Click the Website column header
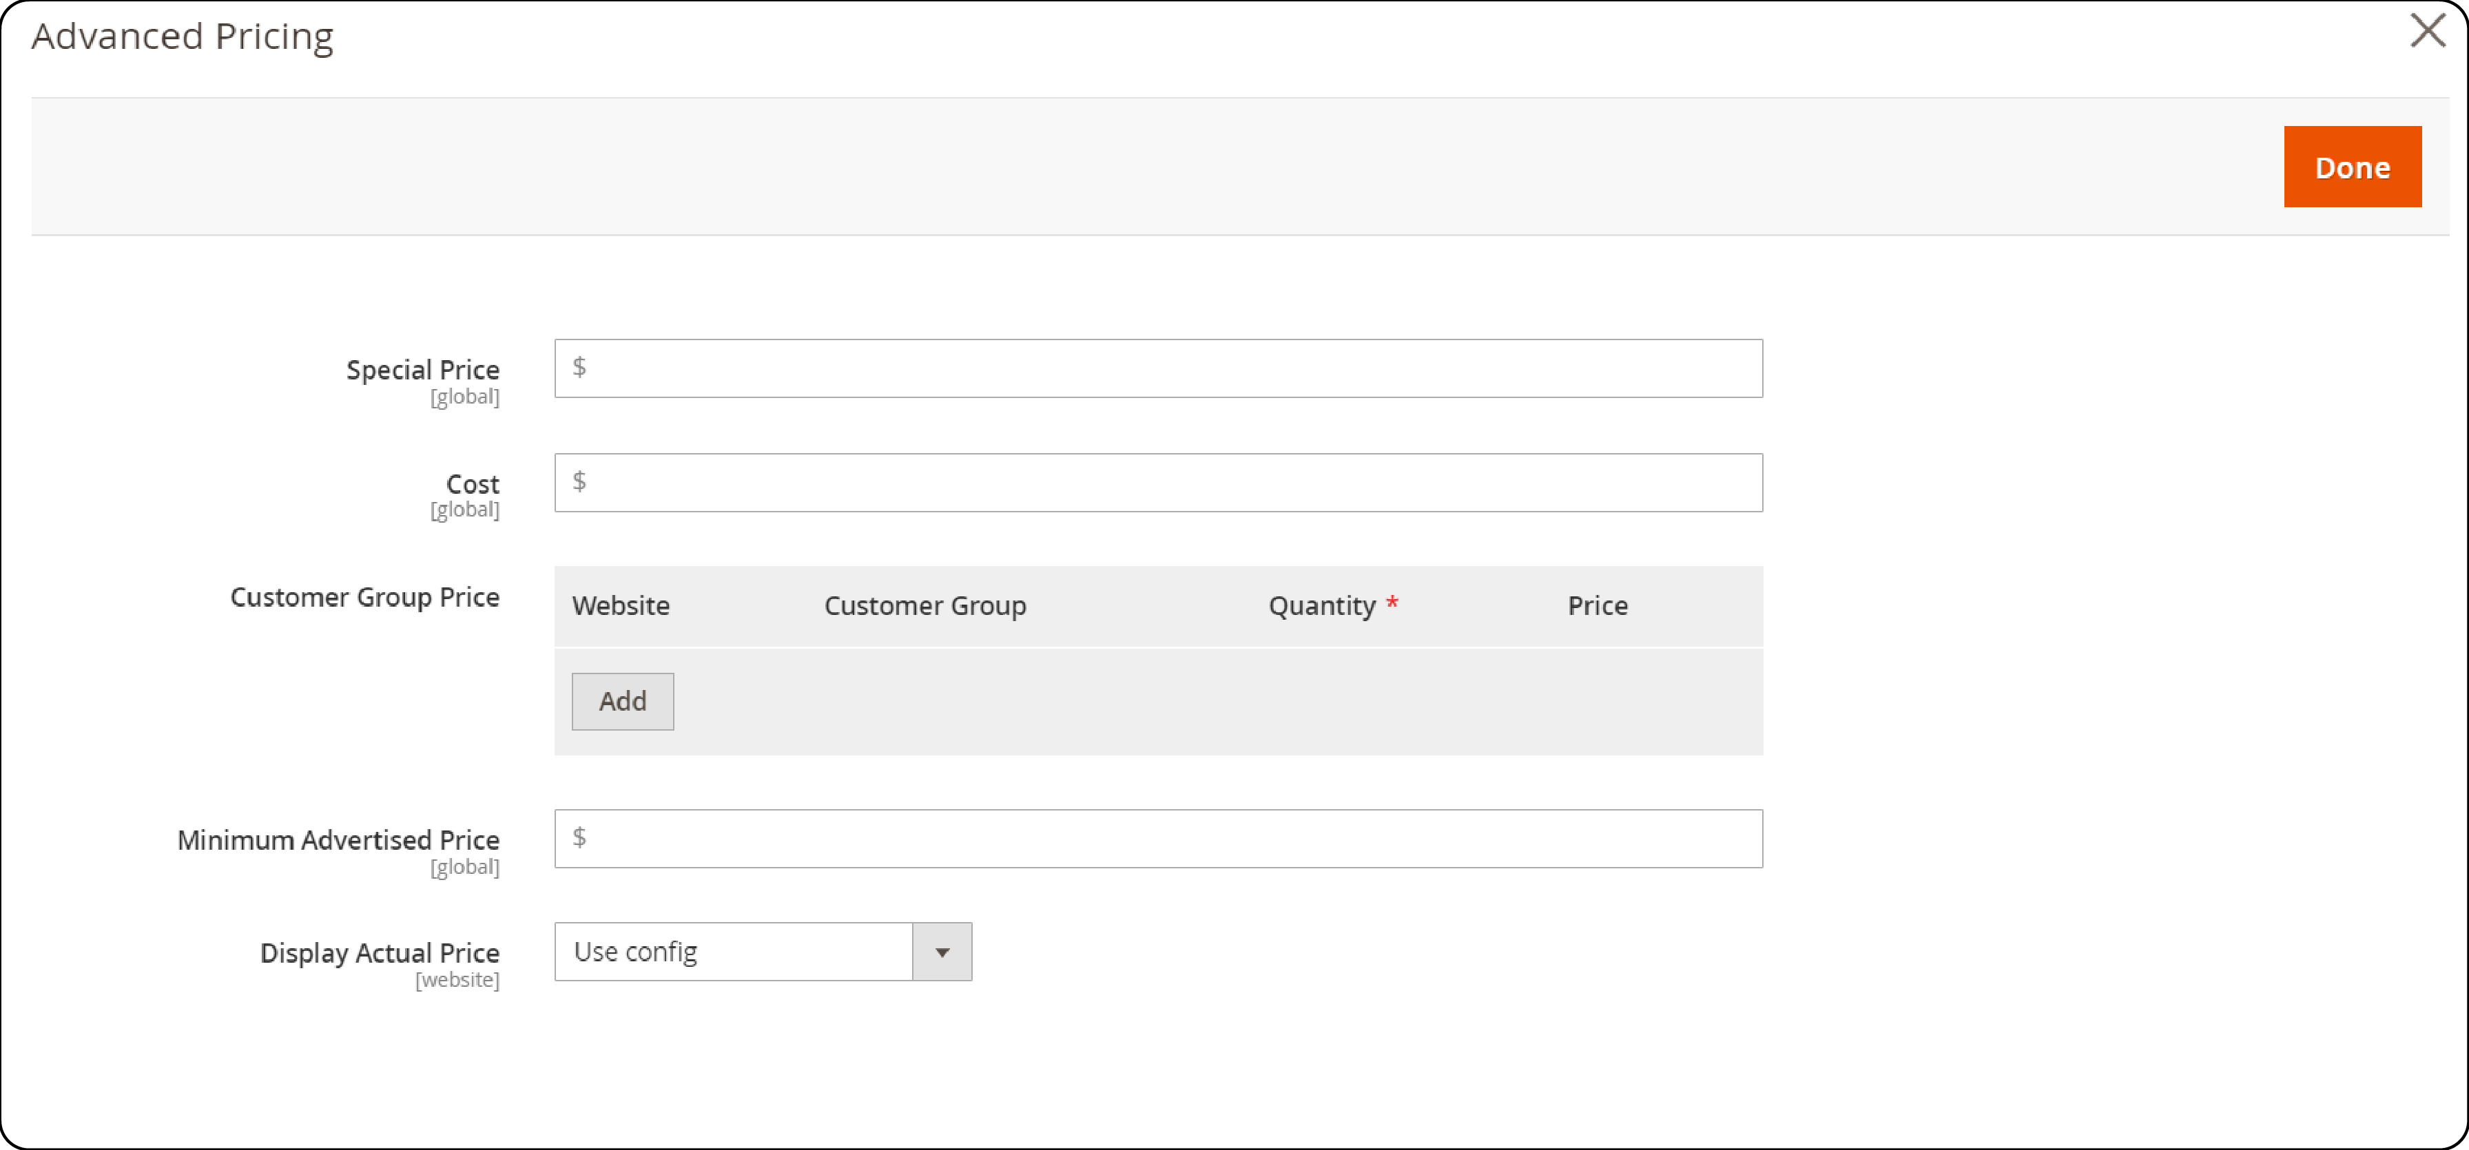Image resolution: width=2469 pixels, height=1150 pixels. [621, 606]
